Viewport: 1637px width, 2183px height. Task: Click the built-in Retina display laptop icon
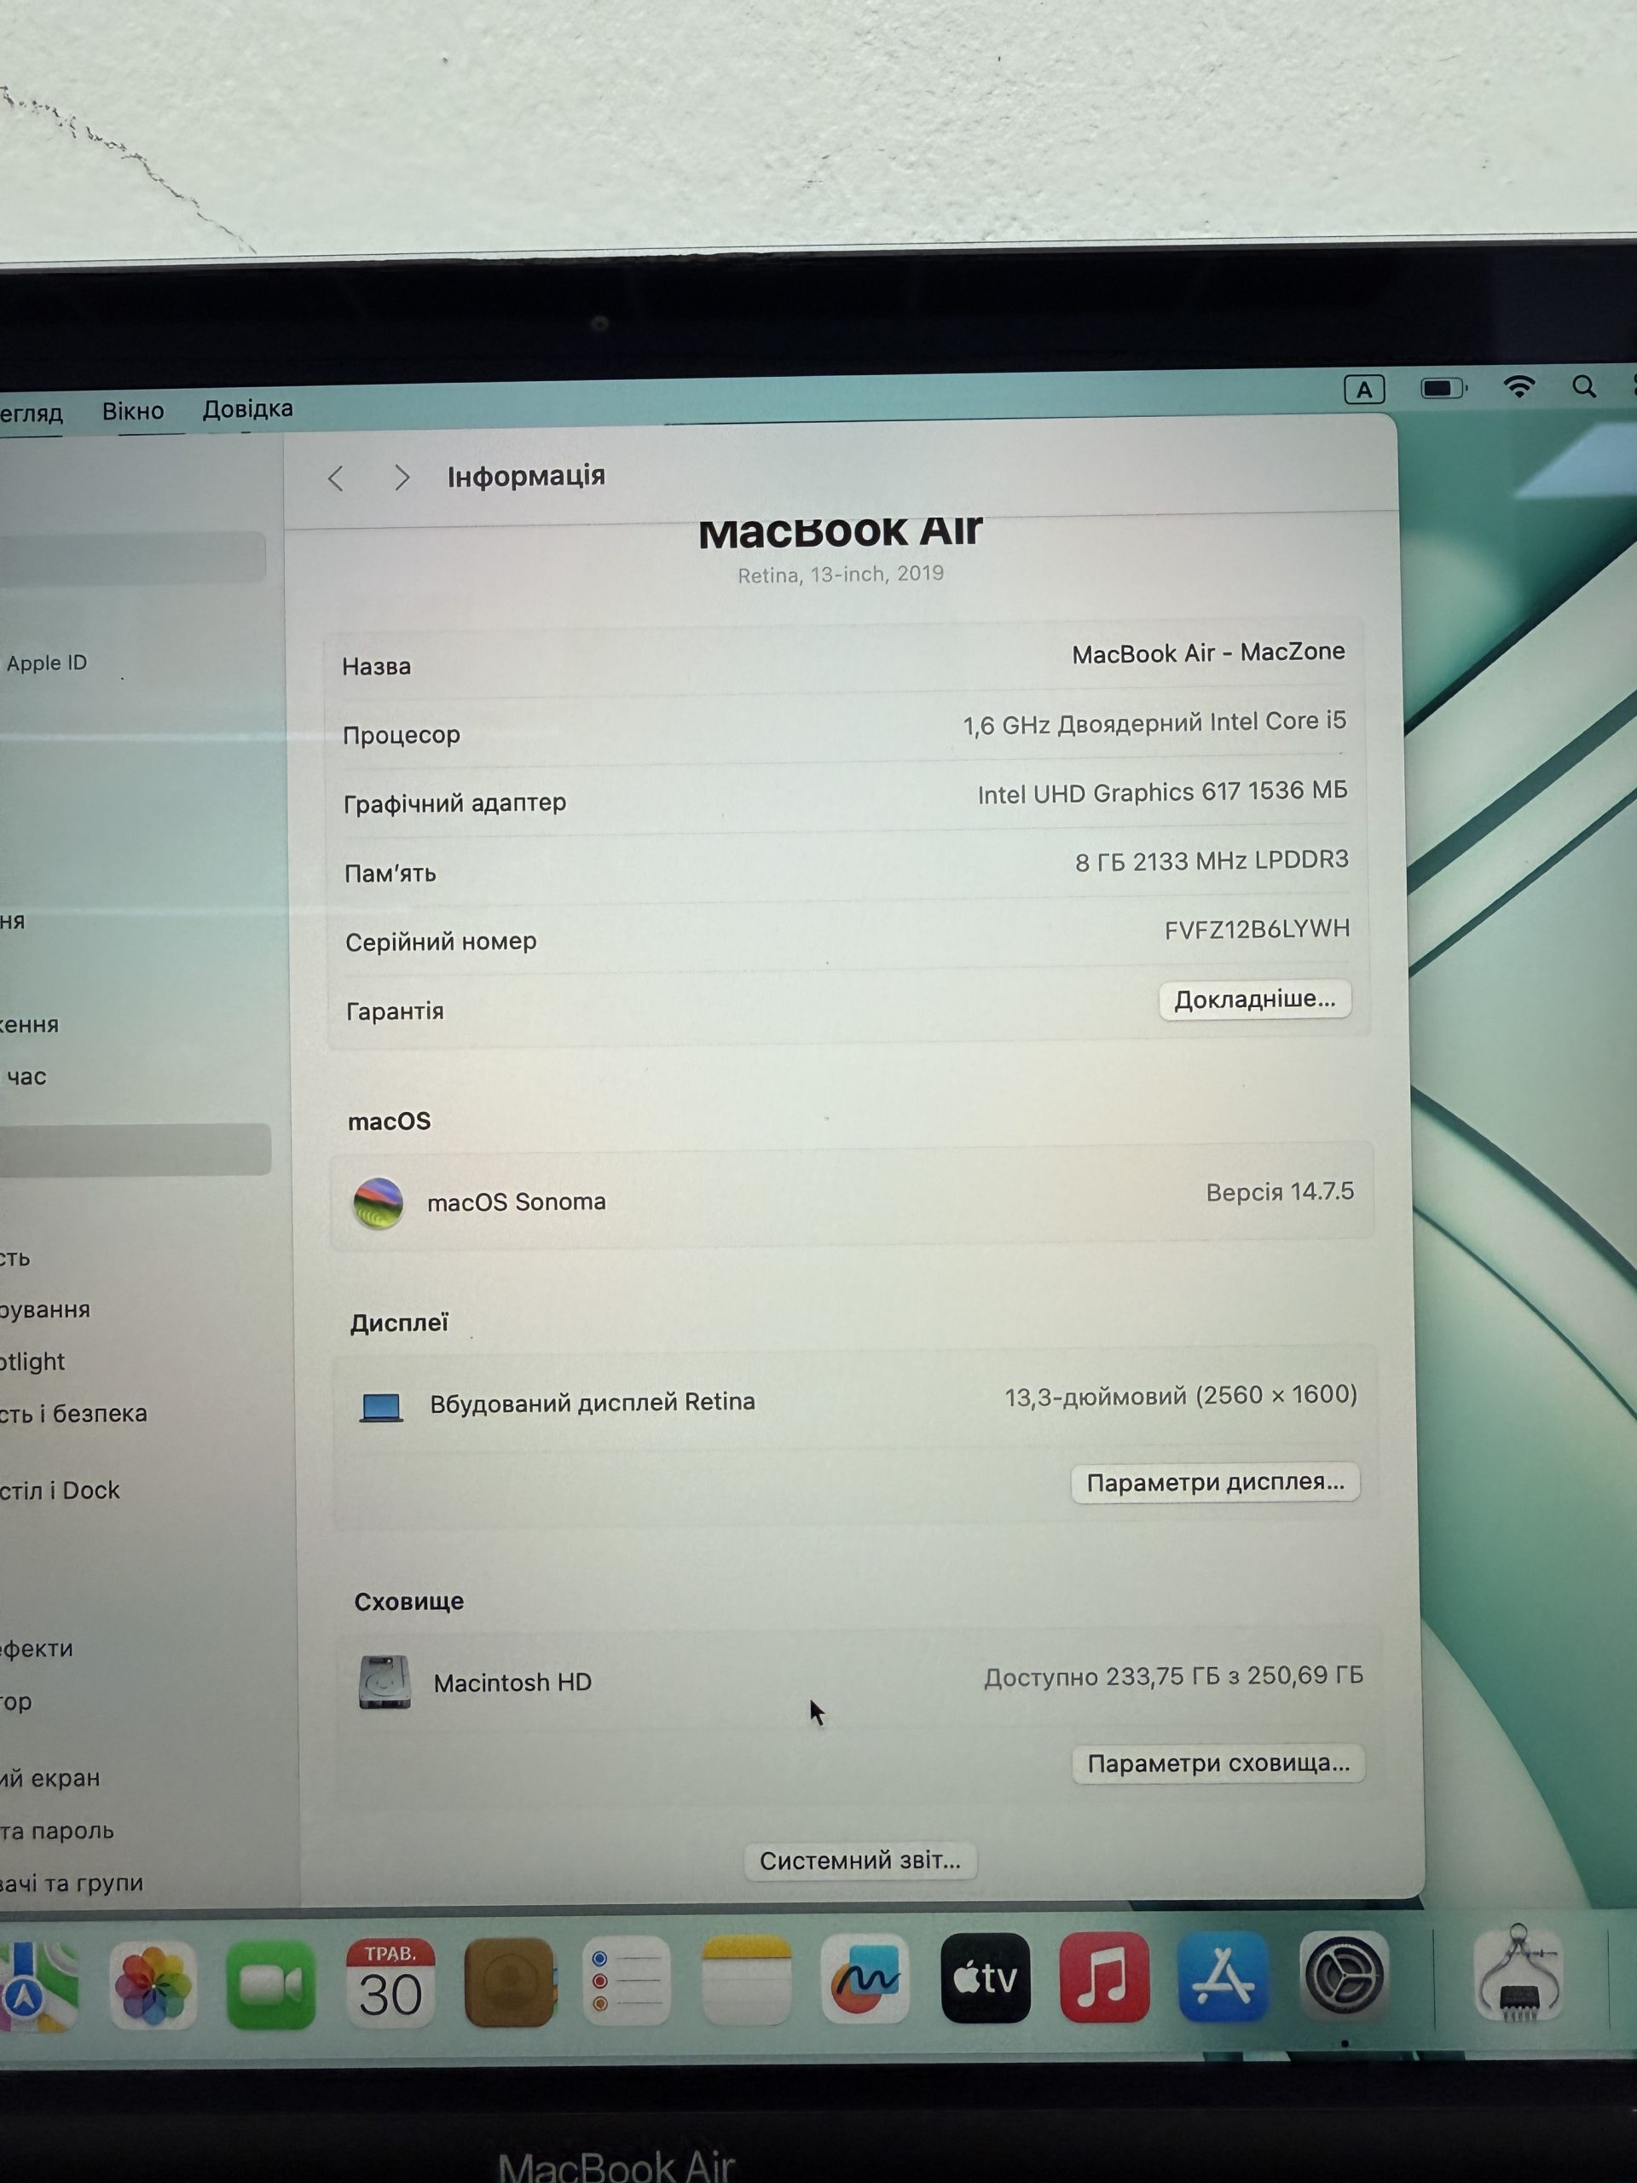point(382,1406)
